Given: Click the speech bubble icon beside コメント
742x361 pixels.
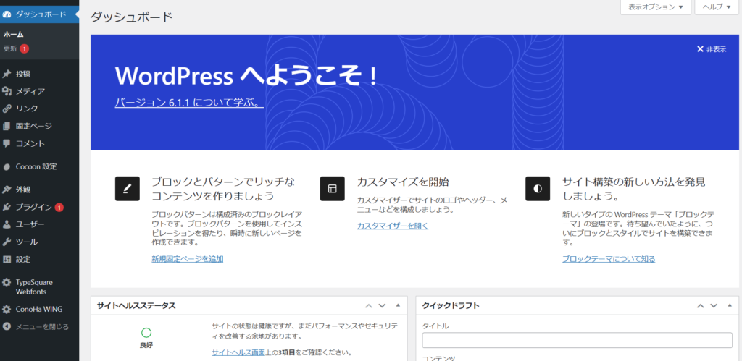Looking at the screenshot, I should pos(7,143).
